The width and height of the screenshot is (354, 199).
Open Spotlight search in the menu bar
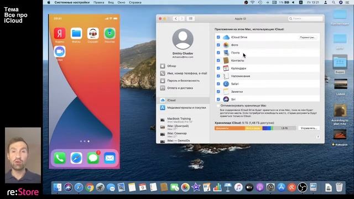(333, 2)
